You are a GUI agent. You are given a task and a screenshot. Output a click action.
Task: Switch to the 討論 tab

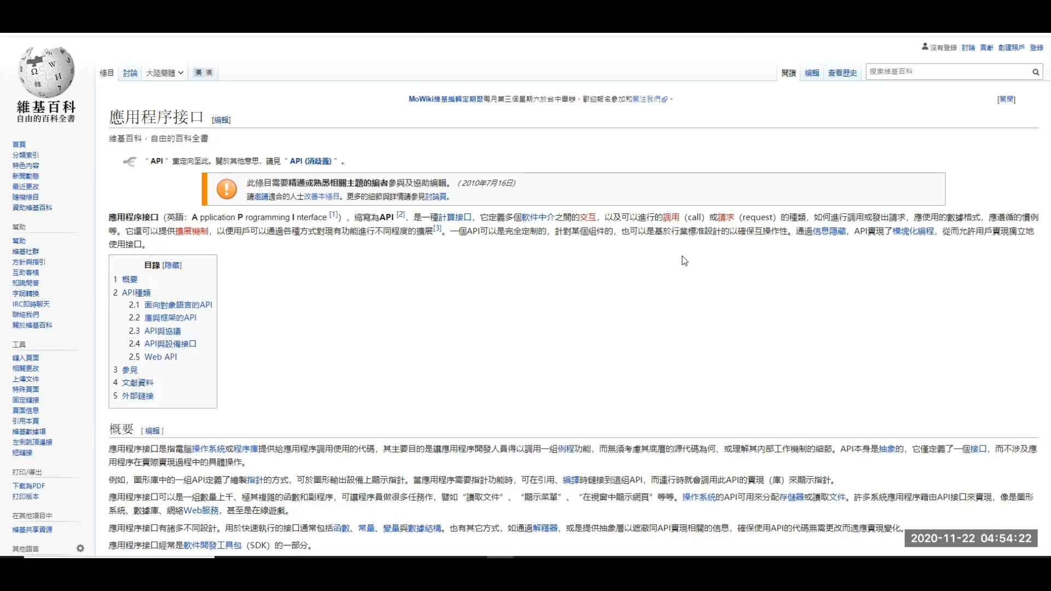(130, 72)
